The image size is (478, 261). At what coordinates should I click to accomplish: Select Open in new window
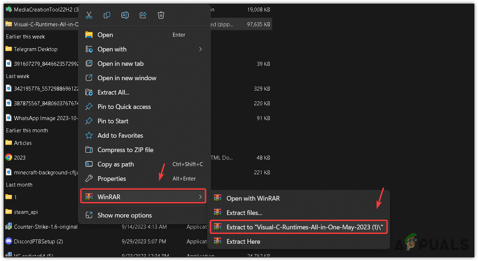click(144, 78)
